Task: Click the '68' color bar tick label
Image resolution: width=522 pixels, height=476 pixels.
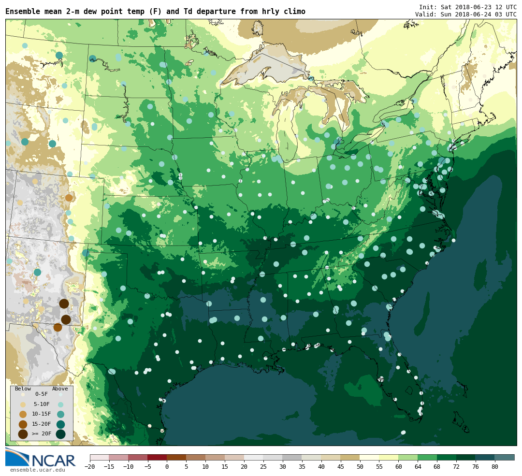Action: click(x=437, y=467)
